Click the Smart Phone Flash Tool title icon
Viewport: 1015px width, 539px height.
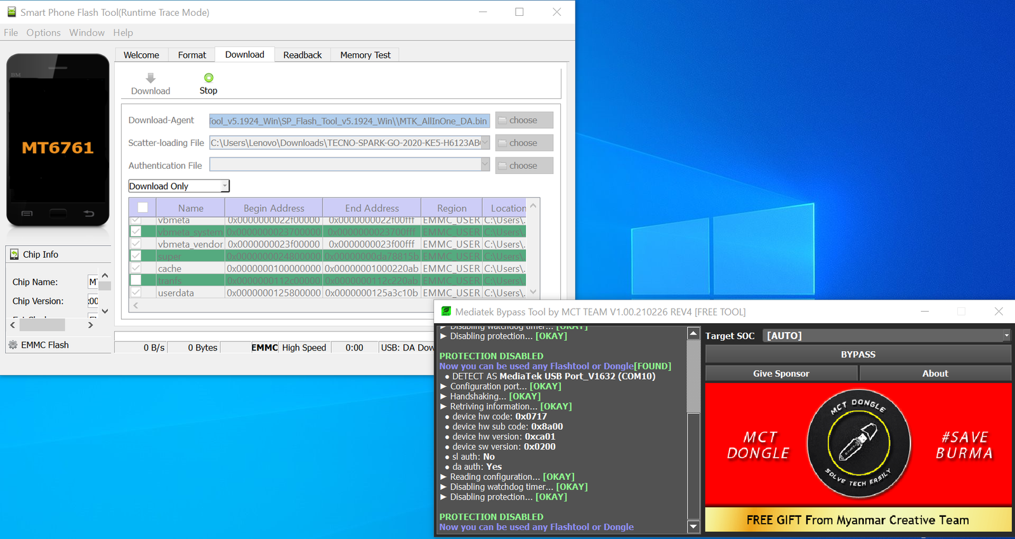pyautogui.click(x=11, y=12)
